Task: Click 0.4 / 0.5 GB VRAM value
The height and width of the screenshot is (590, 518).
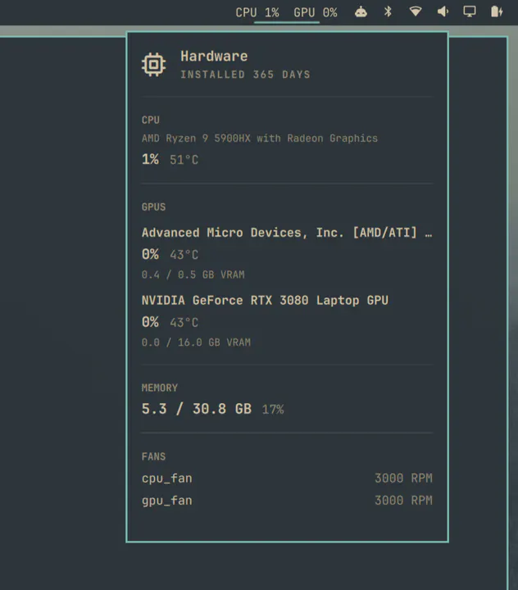Action: (x=193, y=275)
